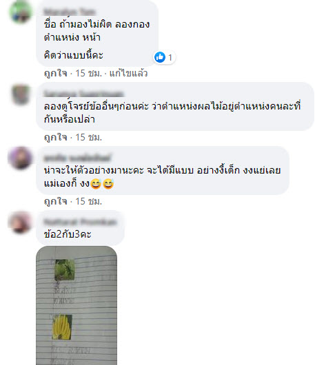Screen dimensions: 315x365
Task: Click the ข้อ2กับ3คะ comment bubble
Action: 80,228
